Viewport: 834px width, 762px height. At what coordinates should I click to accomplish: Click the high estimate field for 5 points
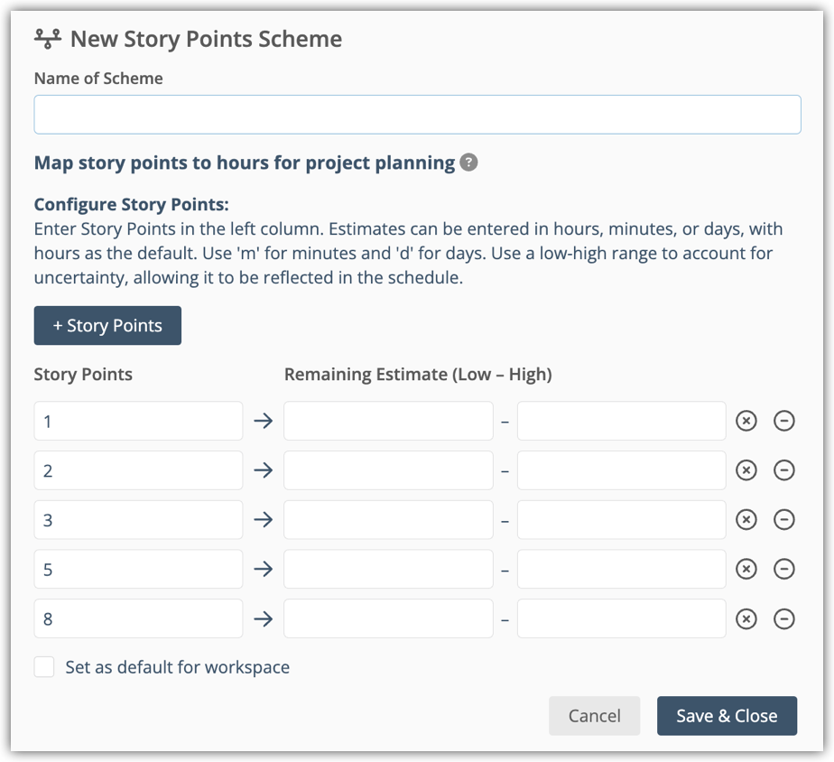(x=621, y=569)
